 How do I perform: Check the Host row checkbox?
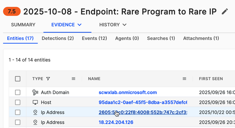[18, 102]
